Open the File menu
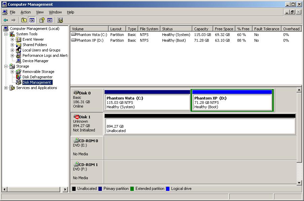This screenshot has width=304, height=201. pos(12,12)
